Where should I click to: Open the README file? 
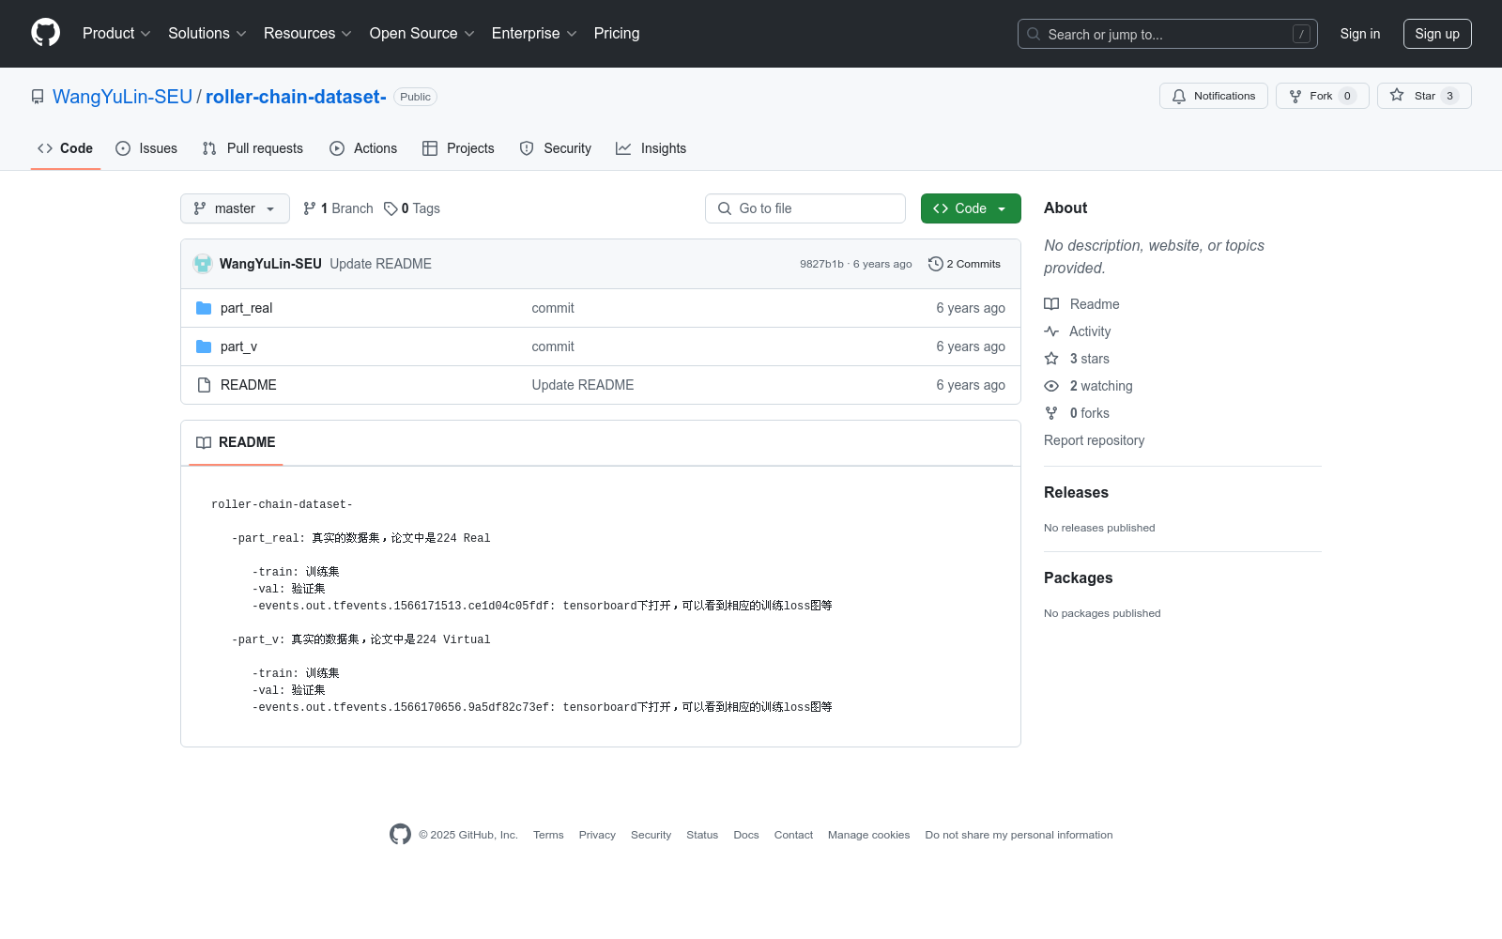point(249,385)
